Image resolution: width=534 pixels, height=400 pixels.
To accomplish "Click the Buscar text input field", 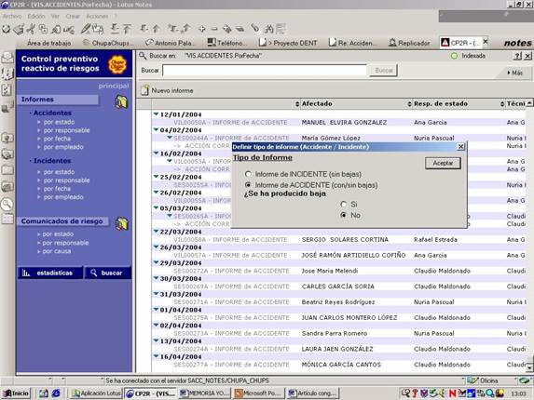I will pyautogui.click(x=265, y=71).
